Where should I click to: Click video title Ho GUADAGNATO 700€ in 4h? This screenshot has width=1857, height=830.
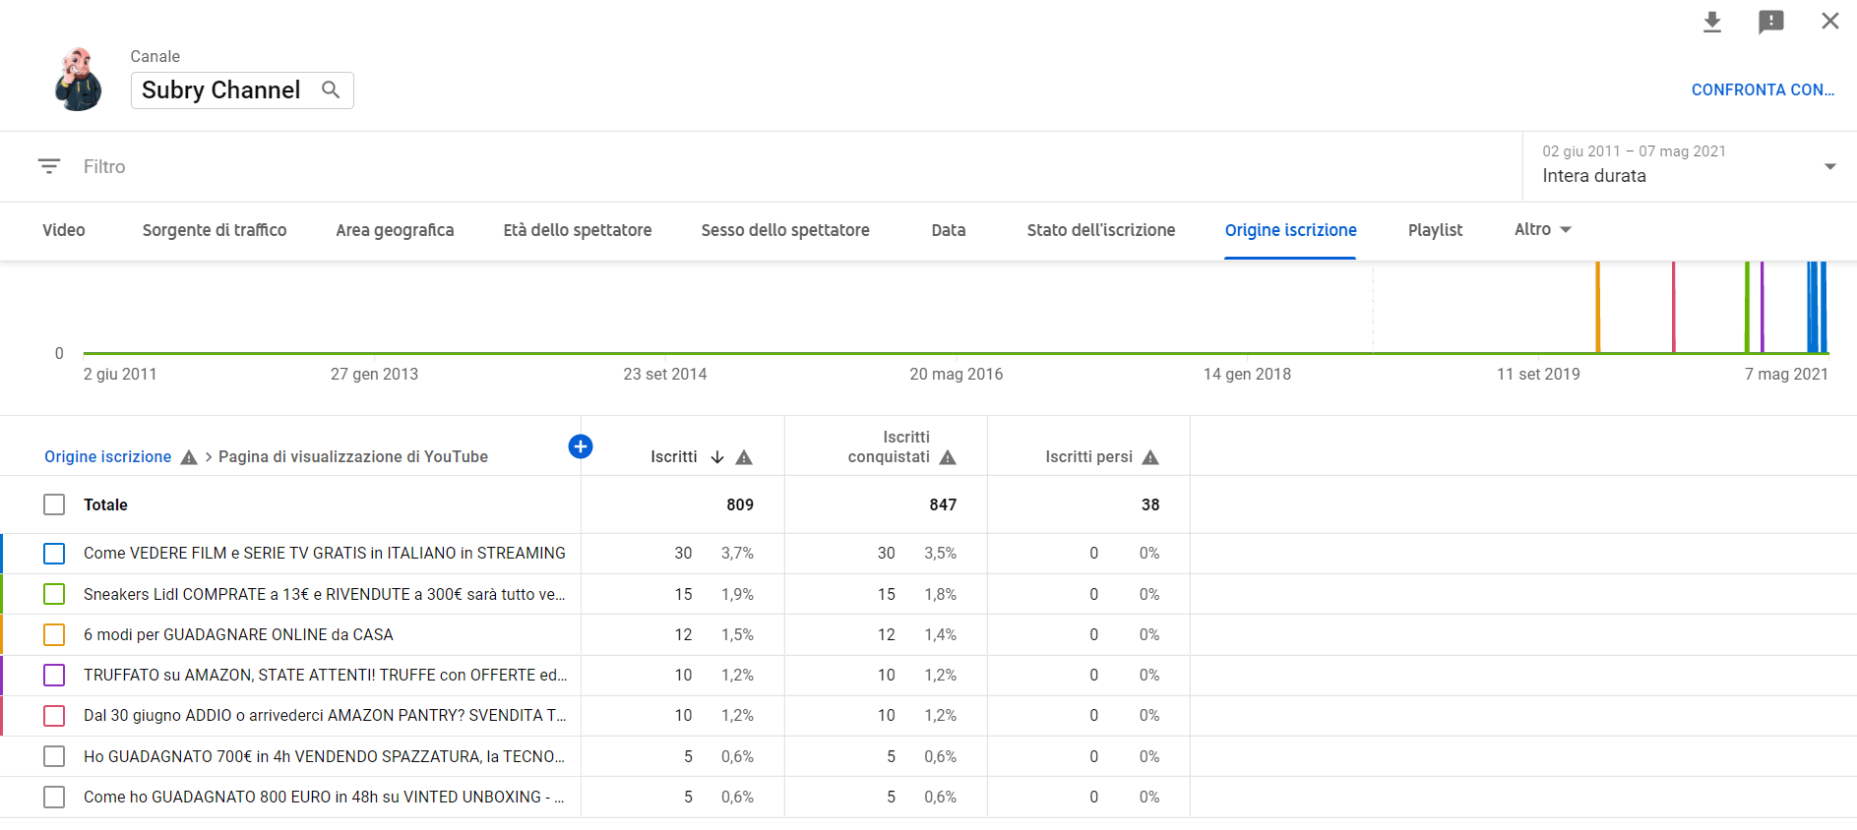[x=325, y=756]
